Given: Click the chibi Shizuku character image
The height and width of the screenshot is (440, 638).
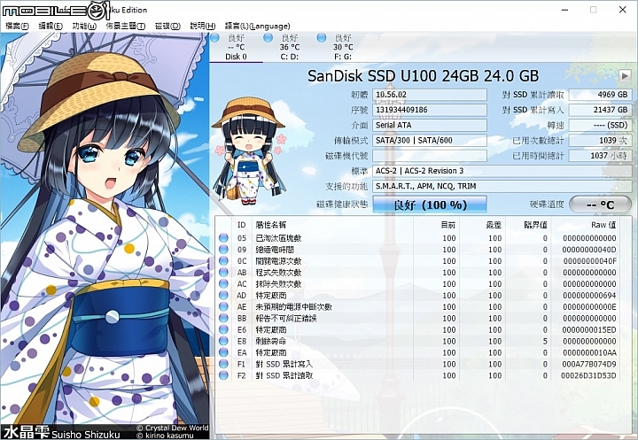Looking at the screenshot, I should pos(249,151).
